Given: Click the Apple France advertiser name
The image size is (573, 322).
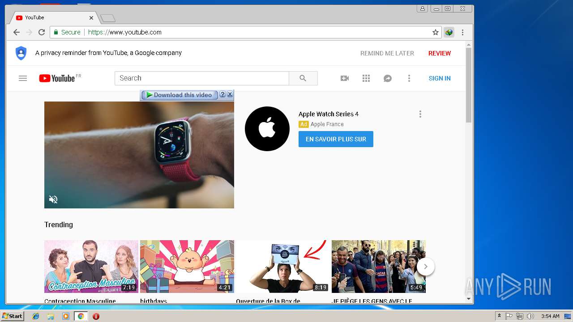Looking at the screenshot, I should 327,124.
